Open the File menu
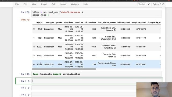This screenshot has height=97, width=172. tap(17, 4)
